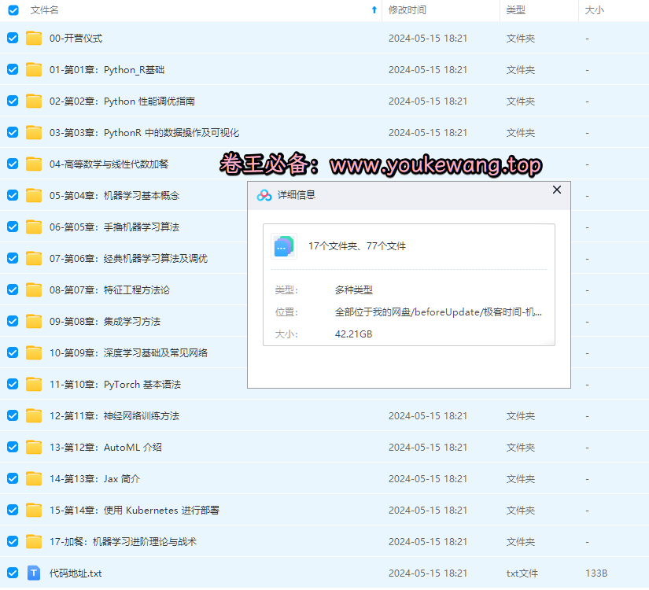
Task: Click folder icon of 11-第10章 PyTorch 基本语法
Action: pos(34,384)
